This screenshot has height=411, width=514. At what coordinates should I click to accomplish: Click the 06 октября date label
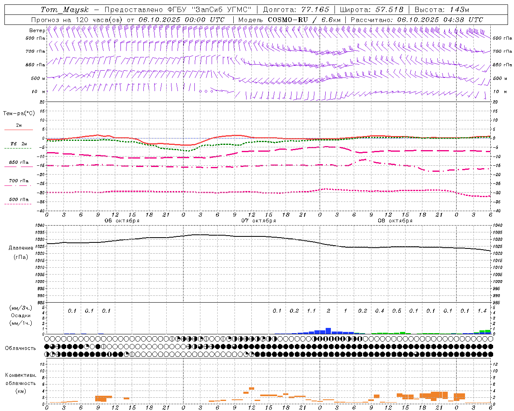pyautogui.click(x=122, y=221)
